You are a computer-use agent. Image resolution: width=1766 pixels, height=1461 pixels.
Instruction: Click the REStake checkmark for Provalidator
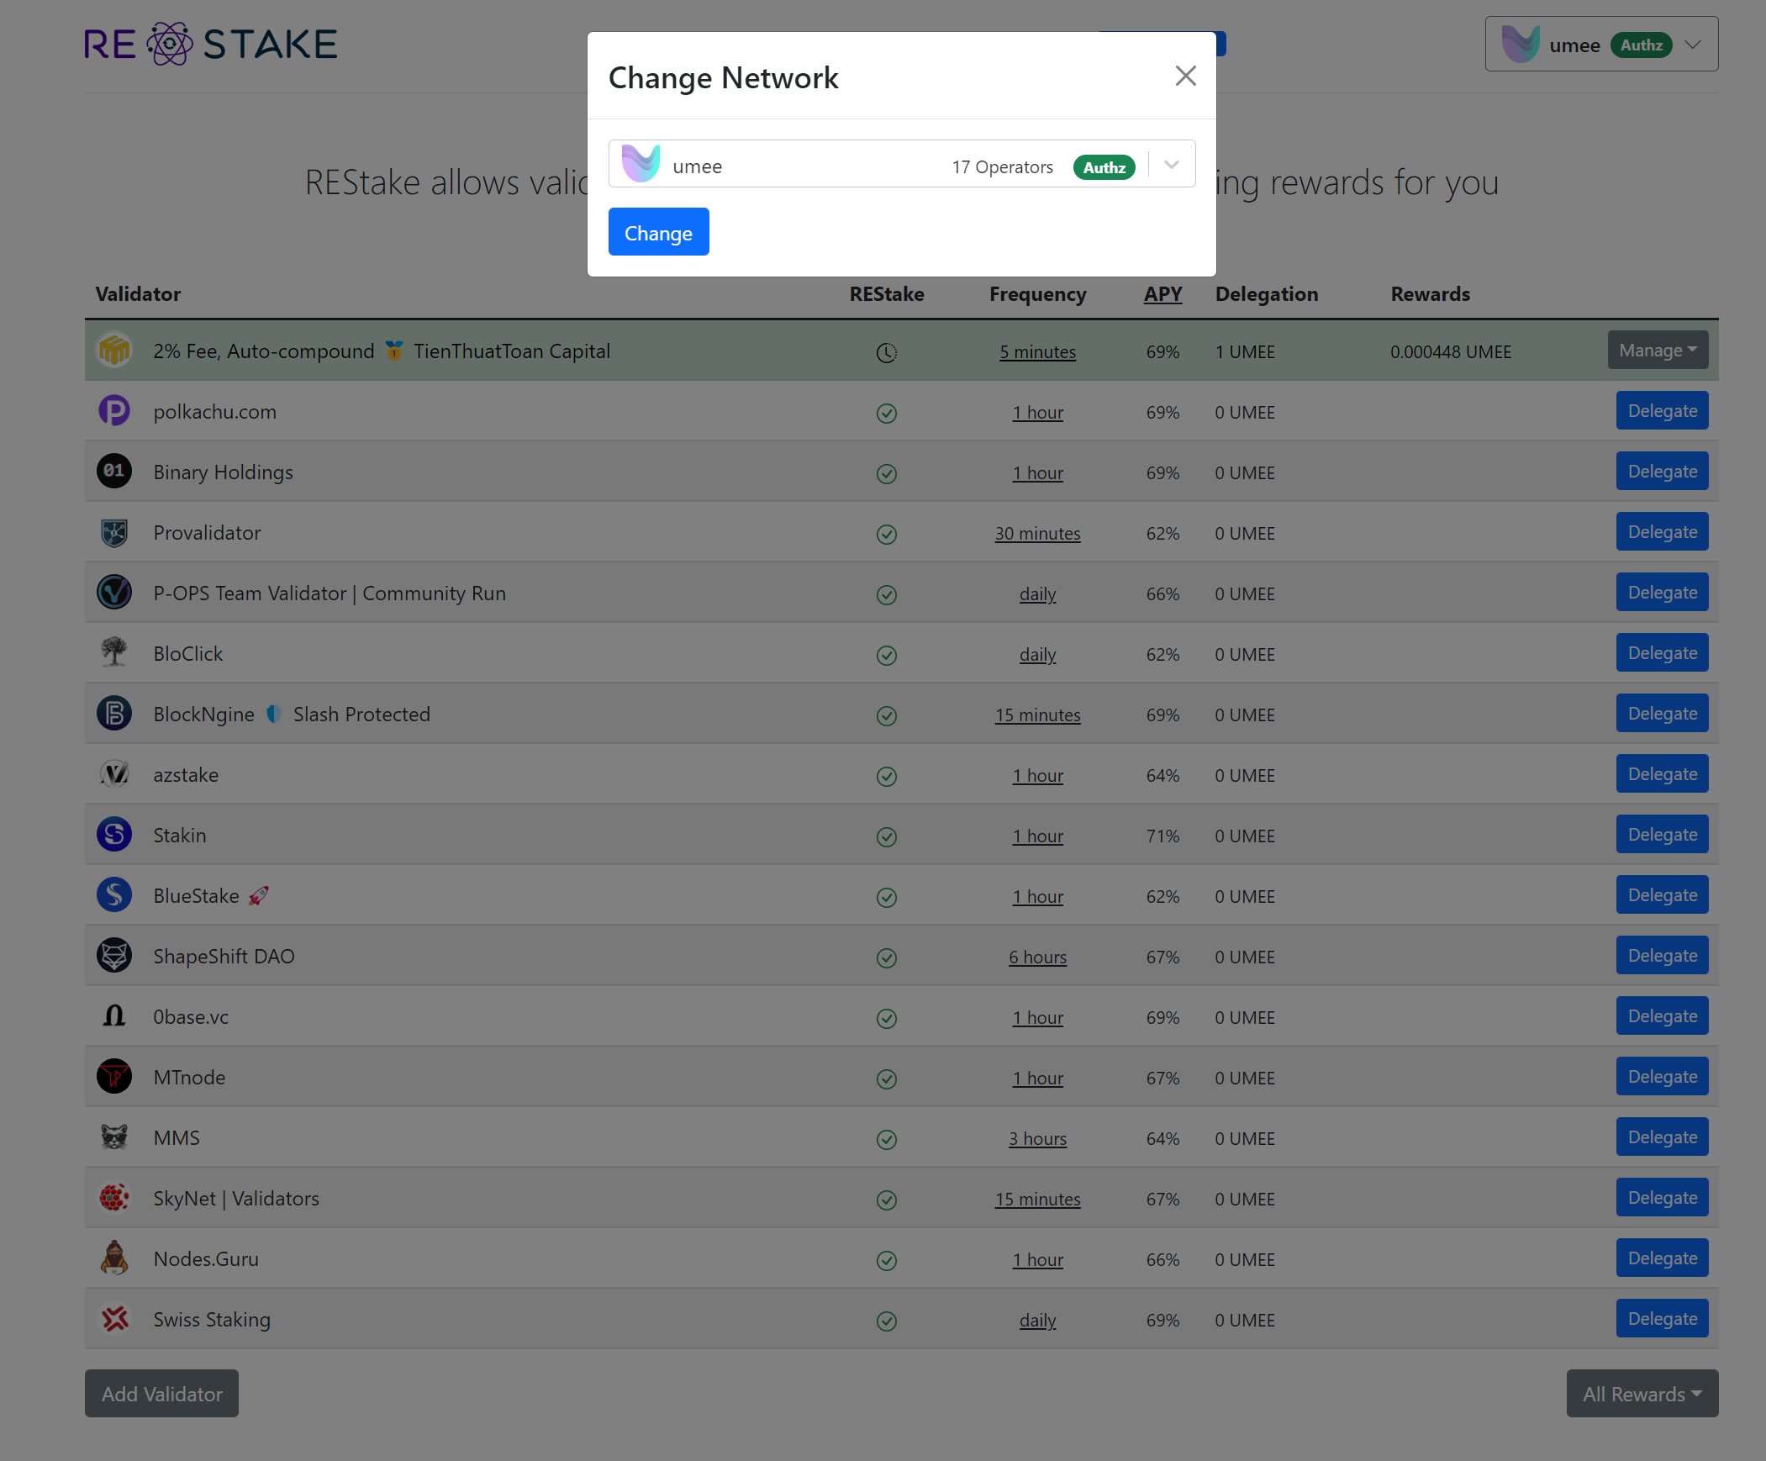(x=887, y=534)
